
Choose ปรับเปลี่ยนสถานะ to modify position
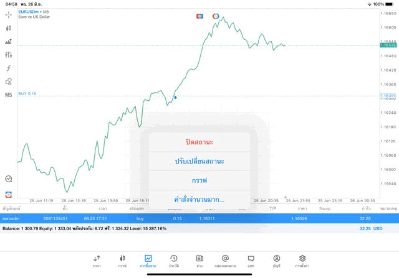click(199, 161)
